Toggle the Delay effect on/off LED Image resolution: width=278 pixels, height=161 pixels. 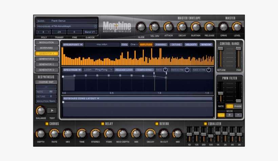tap(103, 124)
